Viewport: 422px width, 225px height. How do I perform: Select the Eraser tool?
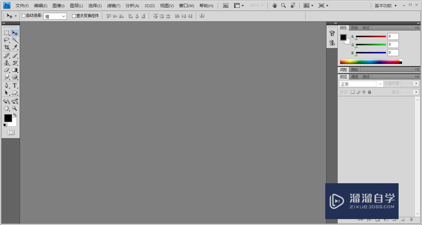[x=6, y=70]
